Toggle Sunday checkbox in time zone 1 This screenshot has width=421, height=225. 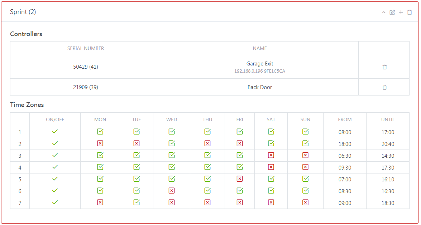tap(305, 132)
